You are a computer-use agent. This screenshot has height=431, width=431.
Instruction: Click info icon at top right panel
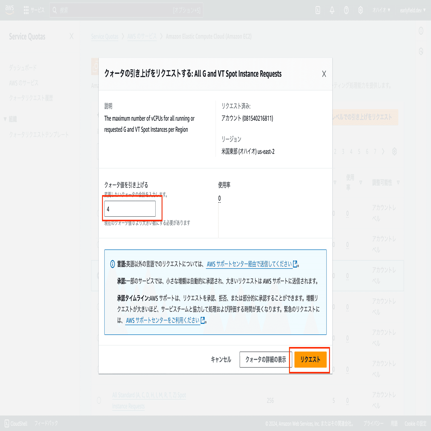click(x=421, y=31)
